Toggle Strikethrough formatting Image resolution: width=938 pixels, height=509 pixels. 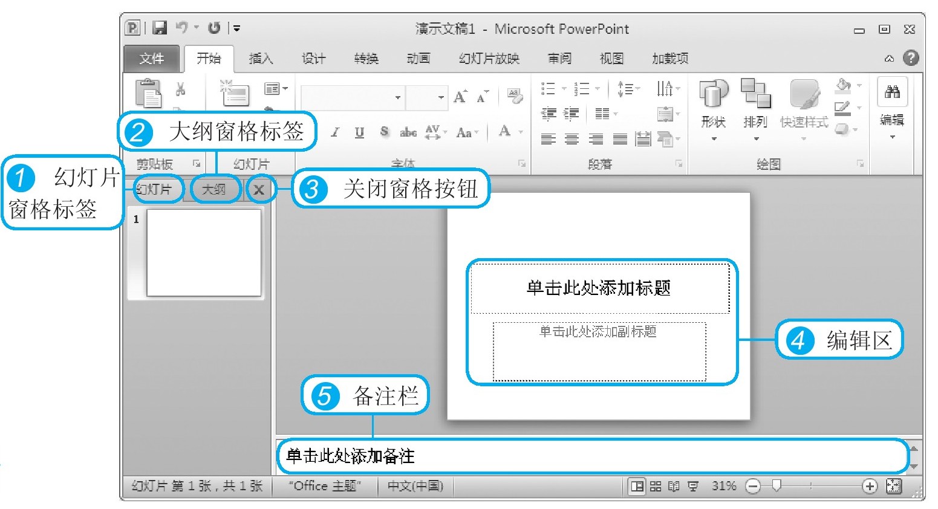point(408,132)
